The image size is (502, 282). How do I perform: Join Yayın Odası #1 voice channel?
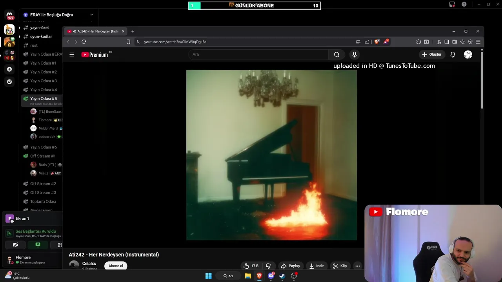(42, 63)
